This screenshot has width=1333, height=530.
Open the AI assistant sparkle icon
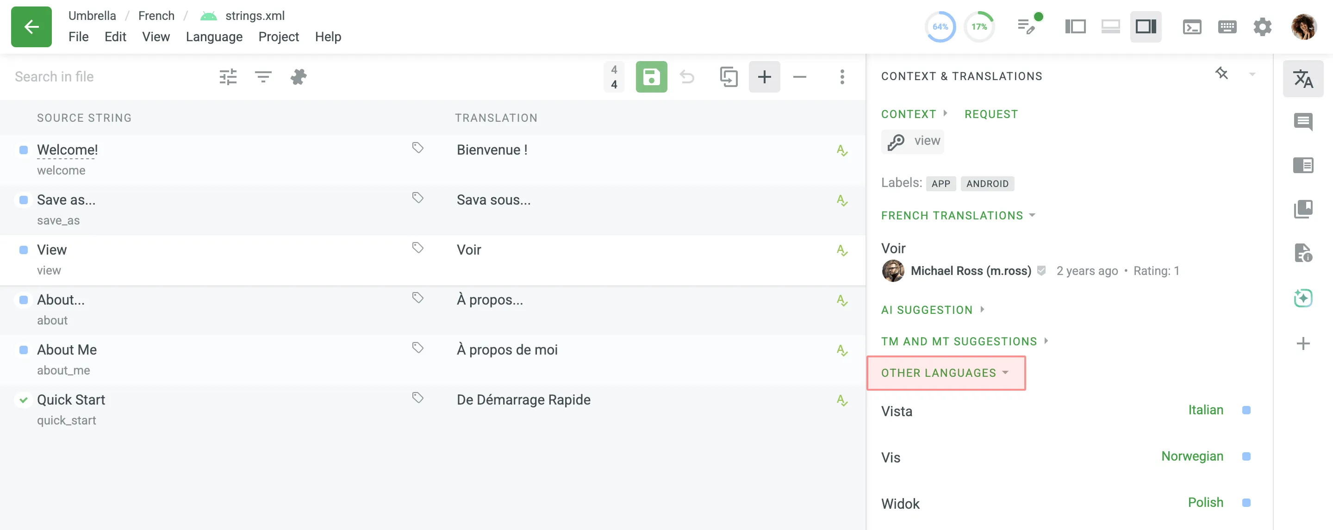tap(1302, 298)
